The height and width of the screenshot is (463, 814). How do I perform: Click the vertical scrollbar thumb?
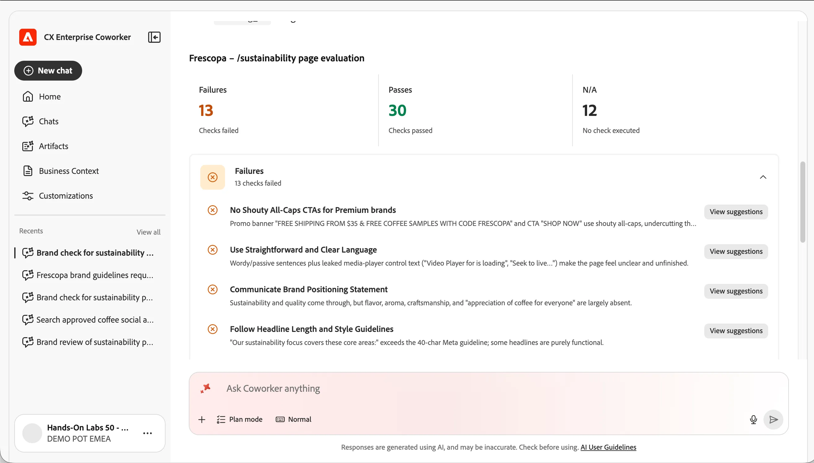click(x=803, y=202)
